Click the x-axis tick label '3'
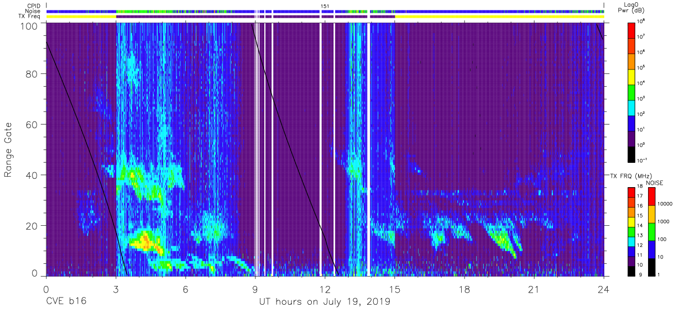The height and width of the screenshot is (313, 679). click(116, 289)
